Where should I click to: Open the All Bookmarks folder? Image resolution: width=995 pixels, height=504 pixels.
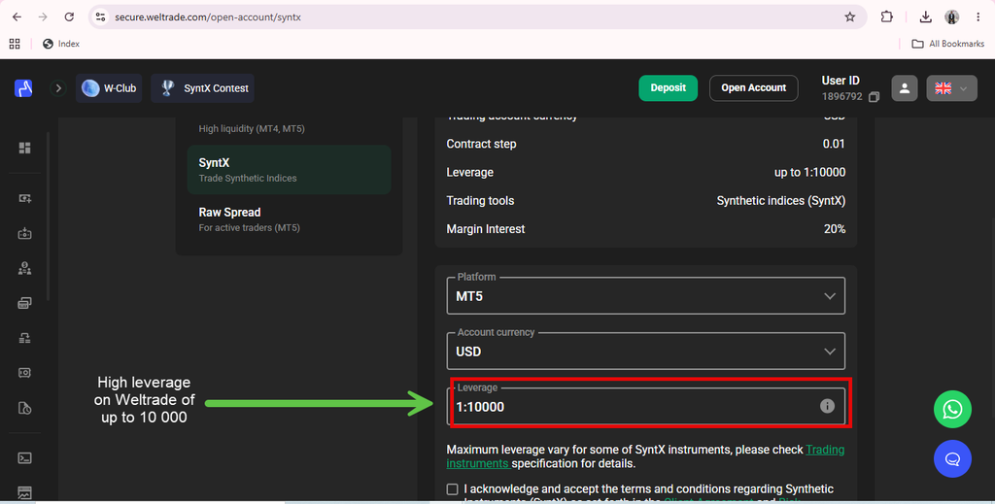tap(948, 44)
